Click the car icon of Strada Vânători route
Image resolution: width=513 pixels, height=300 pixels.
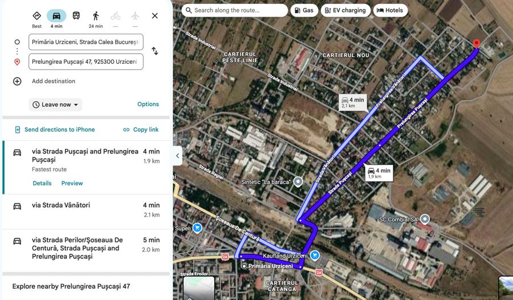click(x=17, y=206)
